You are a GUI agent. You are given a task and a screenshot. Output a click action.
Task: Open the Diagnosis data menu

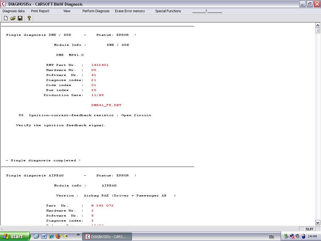coord(13,11)
